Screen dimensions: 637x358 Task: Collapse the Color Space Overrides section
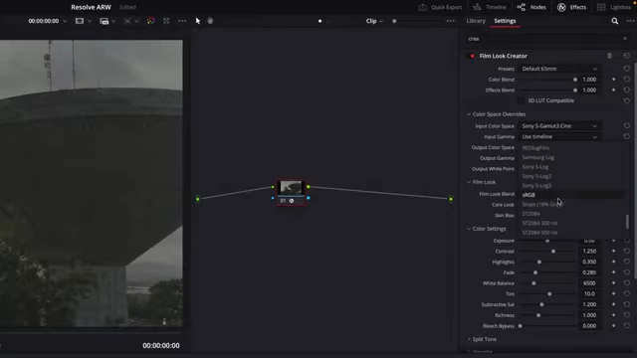tap(469, 114)
